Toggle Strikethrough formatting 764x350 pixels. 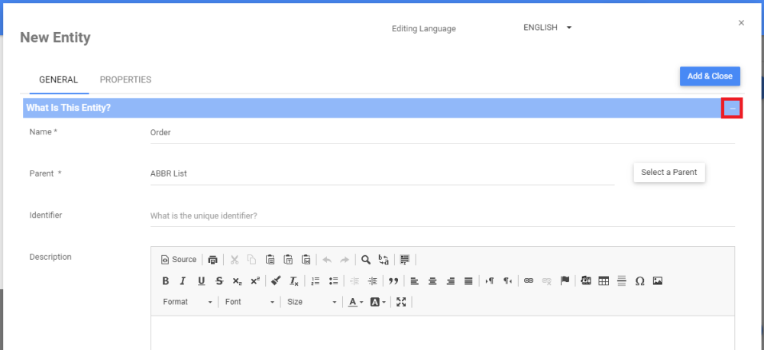219,281
